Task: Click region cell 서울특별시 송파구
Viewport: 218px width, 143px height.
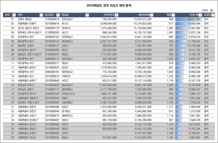Action: click(27, 81)
